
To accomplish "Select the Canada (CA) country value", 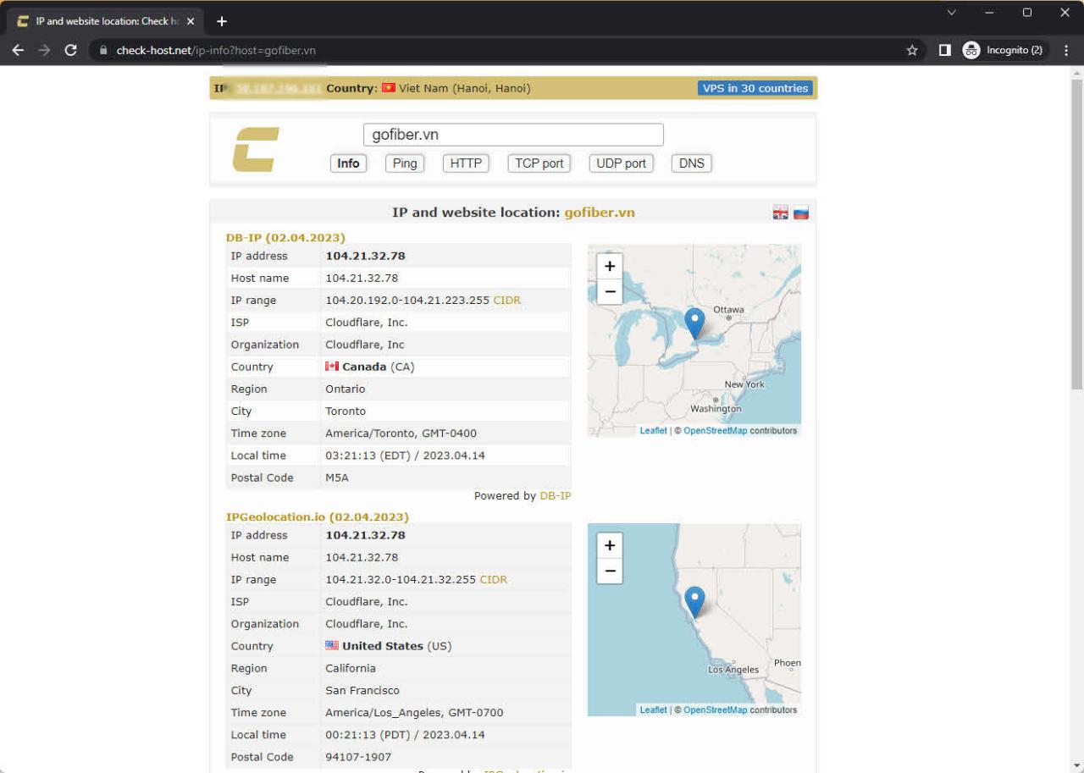I will pos(370,367).
